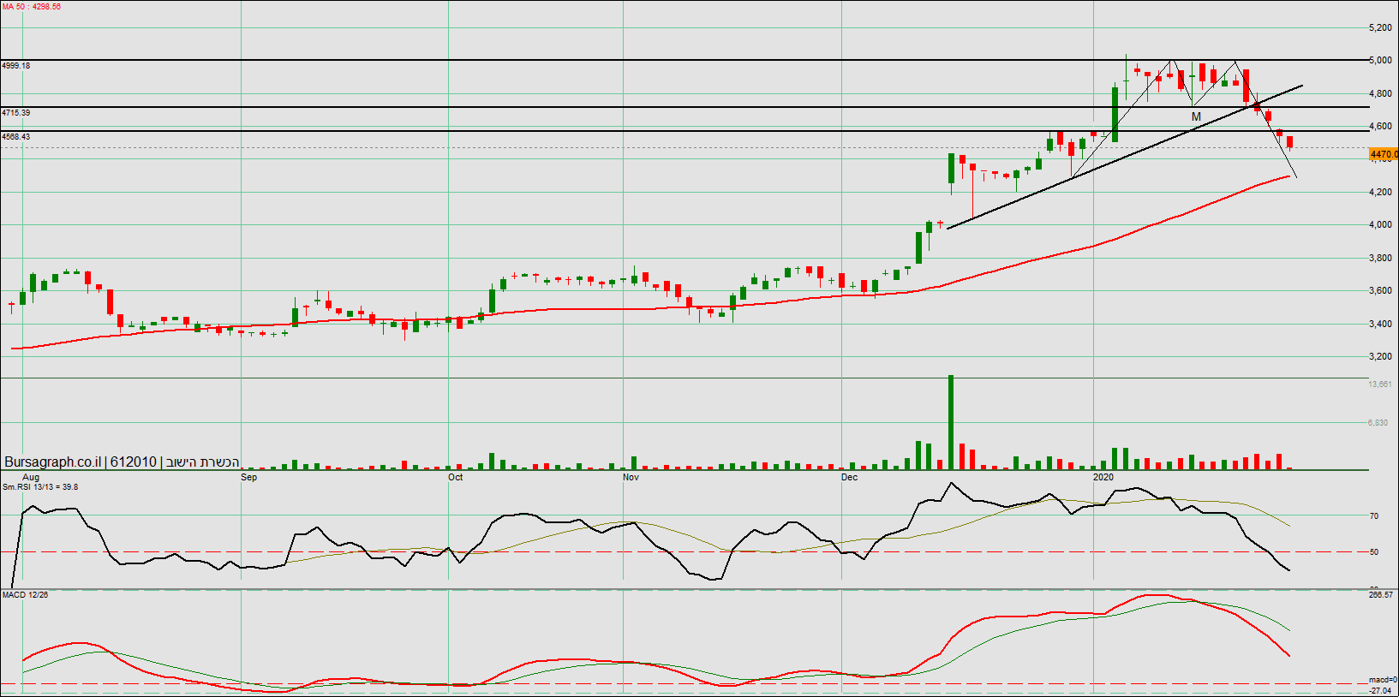This screenshot has height=697, width=1399.
Task: Click the 4568.43 support level label
Action: 16,137
